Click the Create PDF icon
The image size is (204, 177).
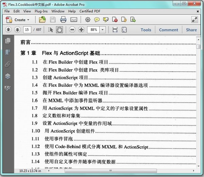coord(9,20)
